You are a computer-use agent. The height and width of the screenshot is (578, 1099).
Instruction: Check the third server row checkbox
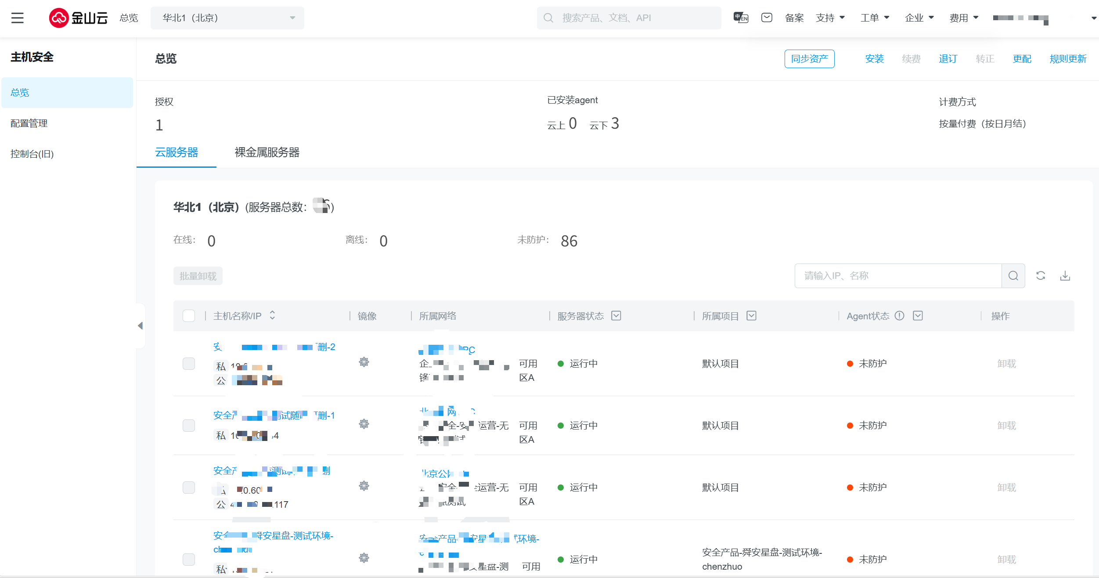pyautogui.click(x=189, y=488)
